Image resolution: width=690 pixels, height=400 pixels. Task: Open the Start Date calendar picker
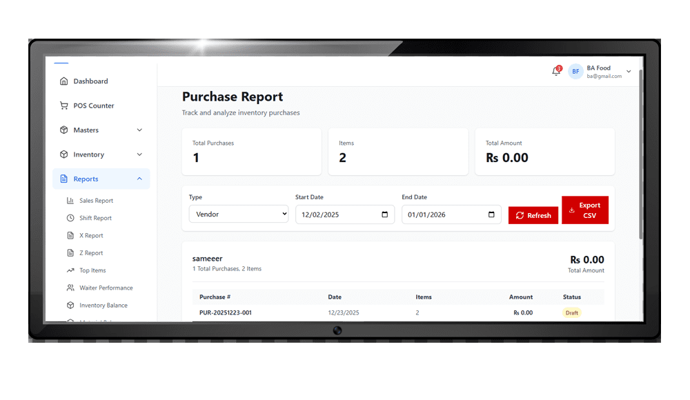(x=385, y=214)
